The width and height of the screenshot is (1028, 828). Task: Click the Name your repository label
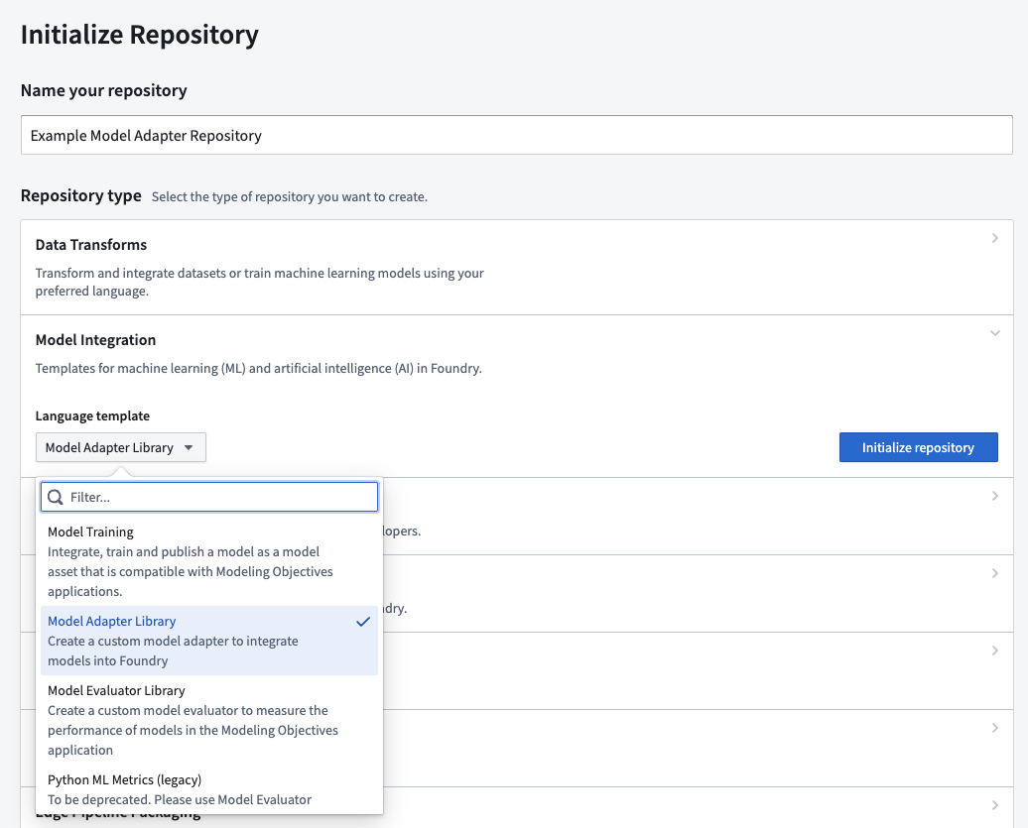click(103, 90)
